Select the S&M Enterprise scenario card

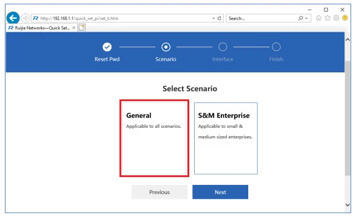226,138
